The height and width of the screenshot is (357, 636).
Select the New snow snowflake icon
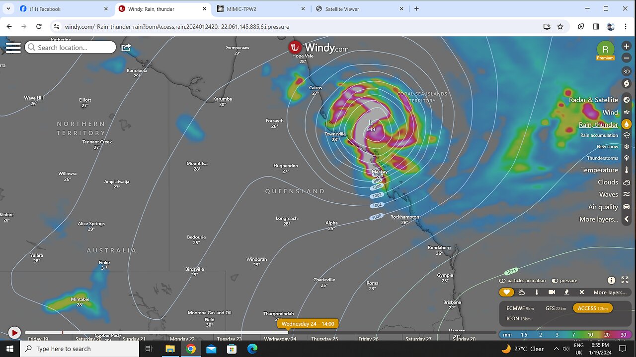[627, 147]
